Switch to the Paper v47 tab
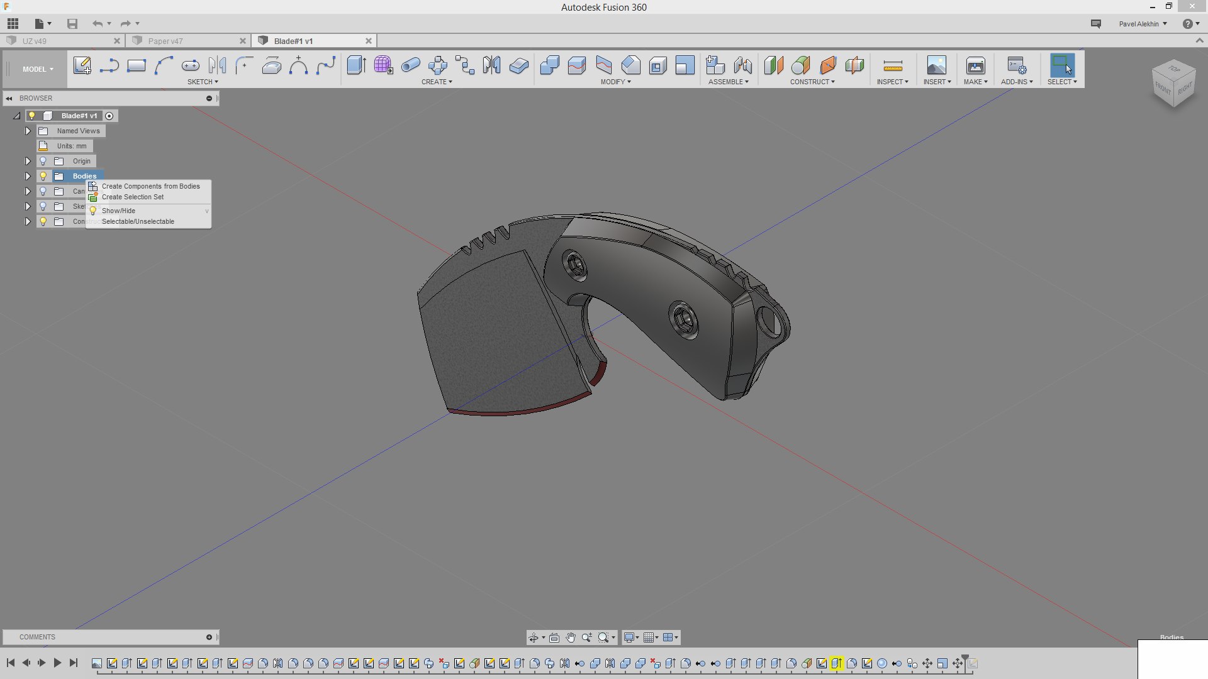The height and width of the screenshot is (679, 1208). (x=187, y=41)
